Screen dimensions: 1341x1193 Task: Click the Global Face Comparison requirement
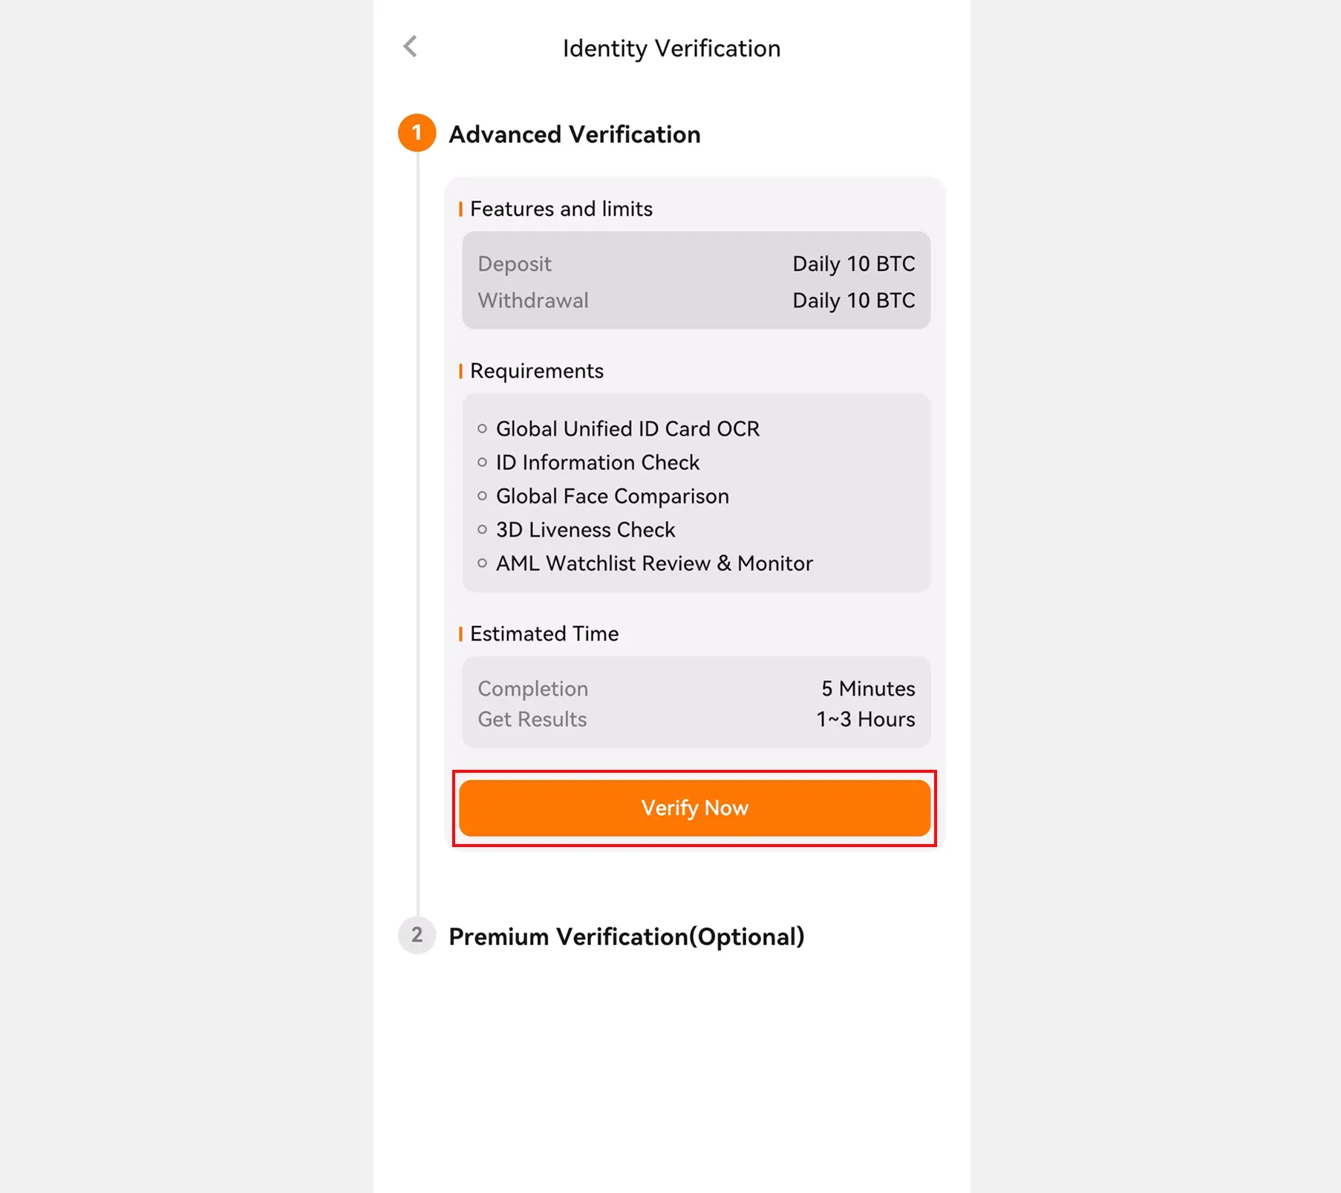point(612,496)
